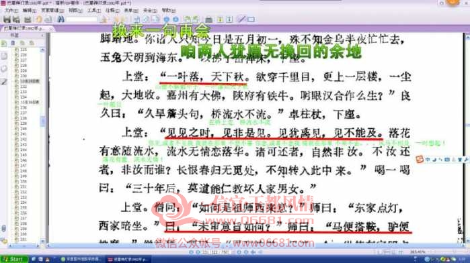470x263 pixels.
Task: Click the find toolbar text field
Action: point(81,19)
